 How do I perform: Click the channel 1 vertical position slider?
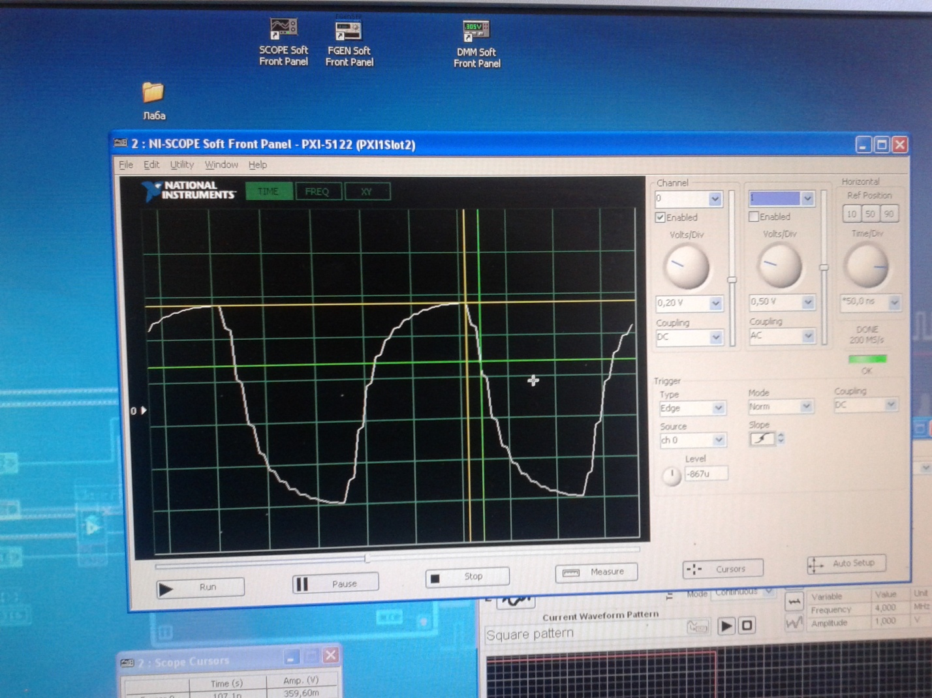pyautogui.click(x=824, y=267)
